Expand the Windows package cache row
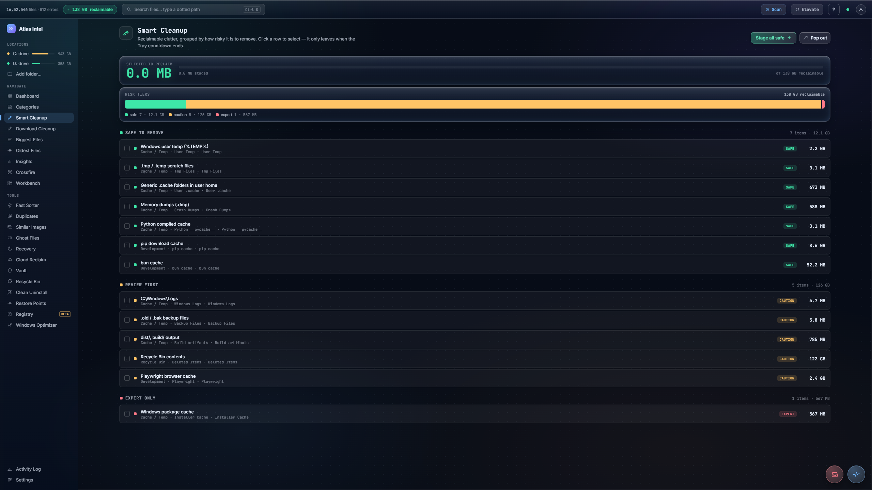 (474, 414)
